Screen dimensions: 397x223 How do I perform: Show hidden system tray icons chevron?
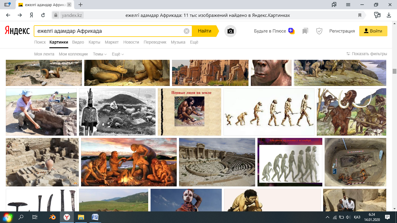point(328,217)
